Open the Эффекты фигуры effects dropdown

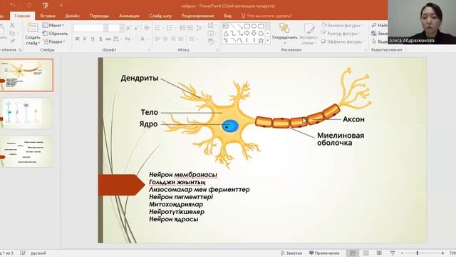pyautogui.click(x=343, y=41)
